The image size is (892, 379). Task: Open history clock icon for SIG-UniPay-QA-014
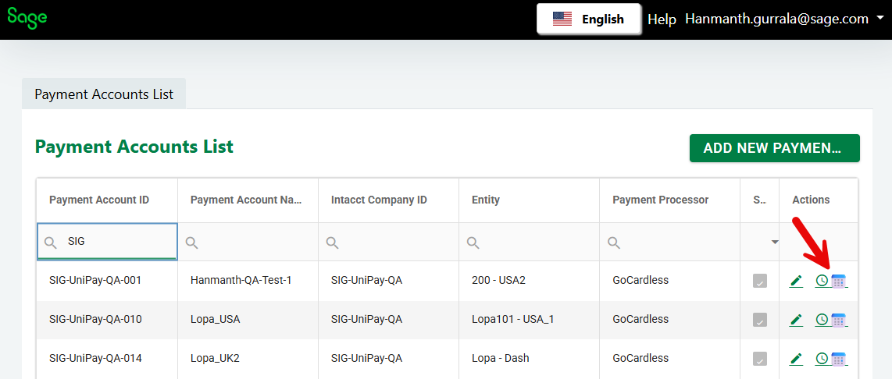pos(822,359)
